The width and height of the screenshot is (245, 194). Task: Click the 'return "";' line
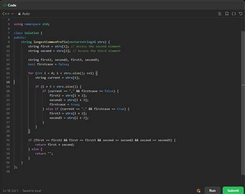pyautogui.click(x=44, y=154)
